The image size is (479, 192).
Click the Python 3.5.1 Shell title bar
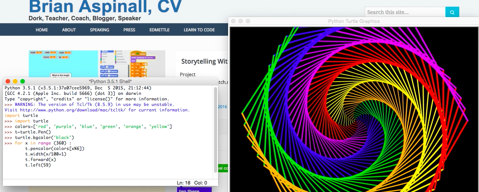pyautogui.click(x=110, y=81)
